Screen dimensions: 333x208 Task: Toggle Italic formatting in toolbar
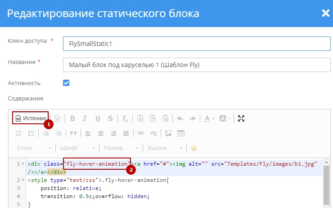point(85,118)
